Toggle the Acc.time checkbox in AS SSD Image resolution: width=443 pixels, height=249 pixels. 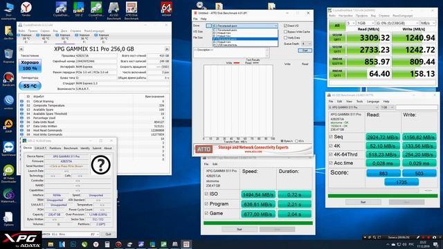(x=331, y=163)
